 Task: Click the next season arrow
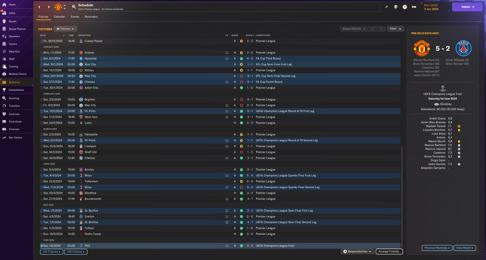point(382,29)
